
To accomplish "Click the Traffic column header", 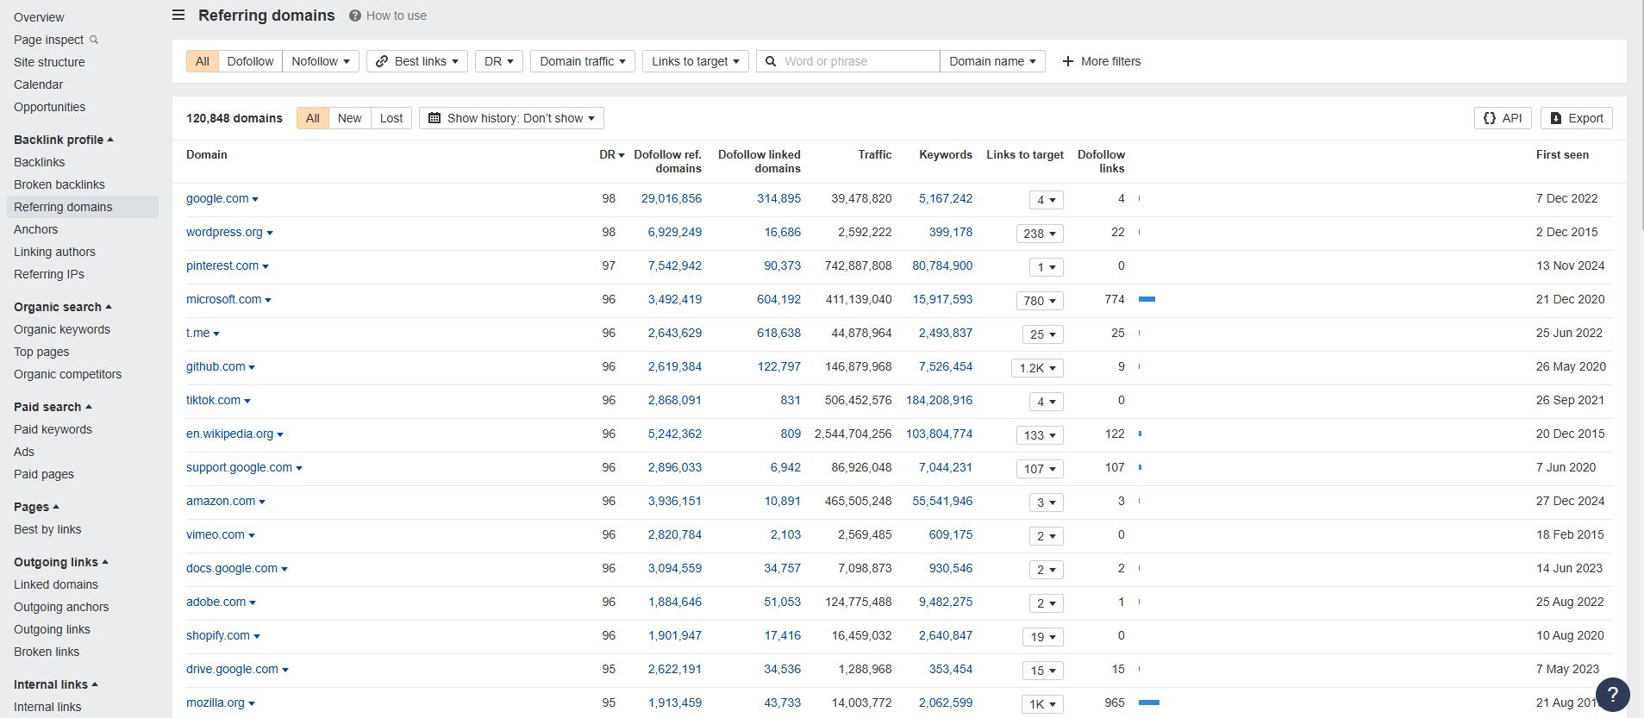I will (874, 154).
